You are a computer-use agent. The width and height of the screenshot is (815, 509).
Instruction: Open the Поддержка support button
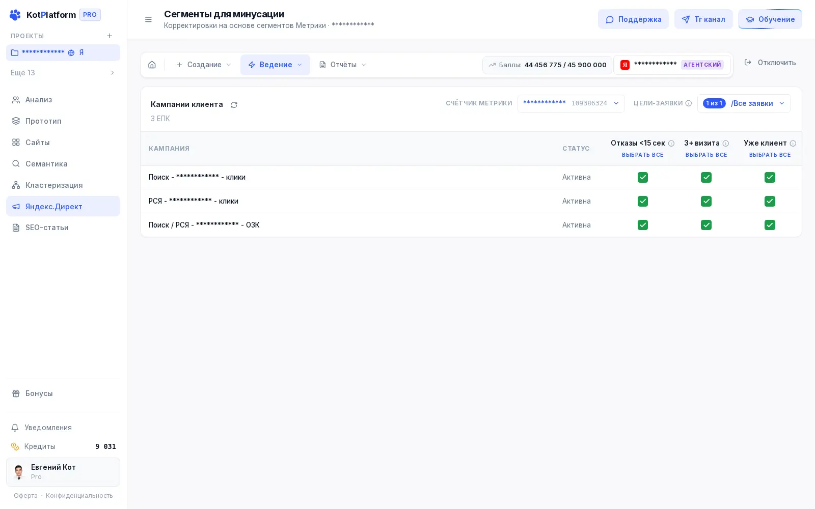633,19
